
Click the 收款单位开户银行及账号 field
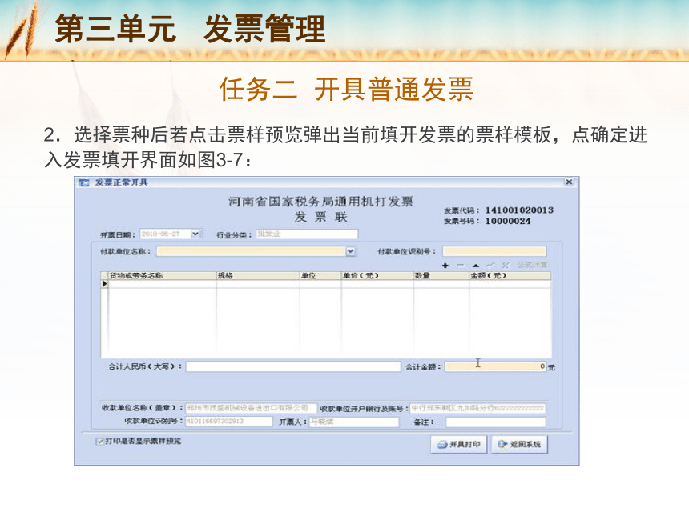(x=477, y=409)
